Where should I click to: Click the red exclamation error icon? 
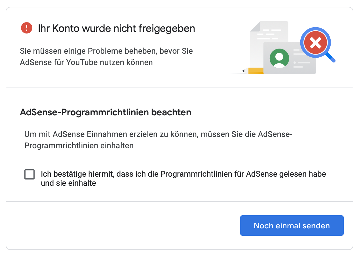pos(27,28)
